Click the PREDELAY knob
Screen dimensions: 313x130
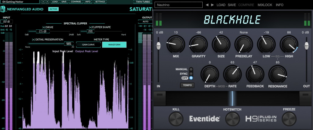coord(244,44)
